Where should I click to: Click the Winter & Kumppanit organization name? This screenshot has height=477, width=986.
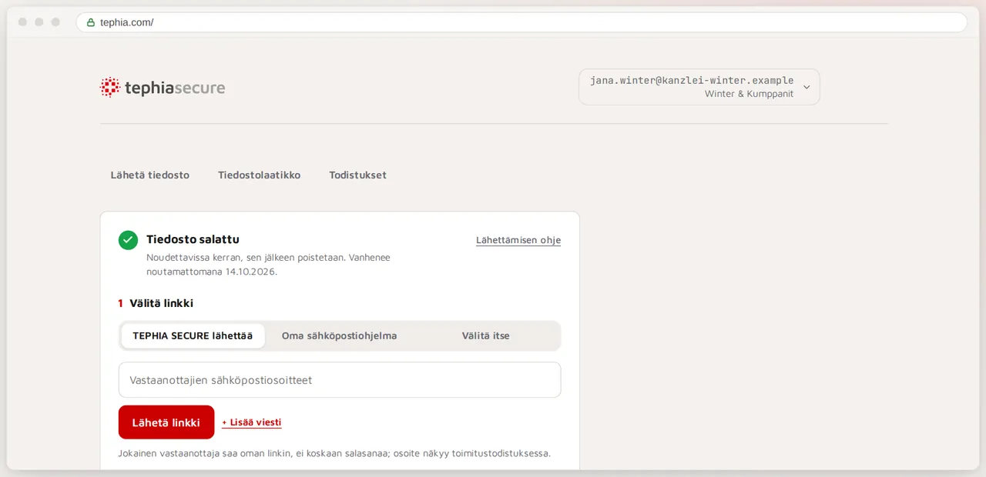click(749, 94)
